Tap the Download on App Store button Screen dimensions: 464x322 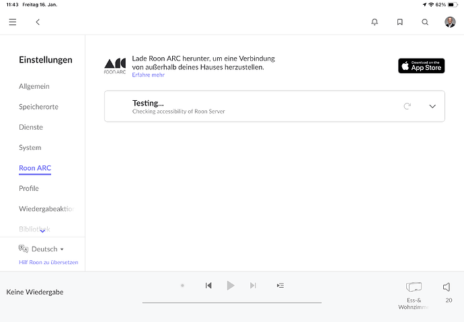pyautogui.click(x=421, y=65)
